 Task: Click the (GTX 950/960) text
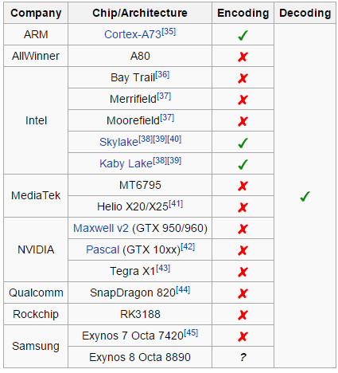169,228
